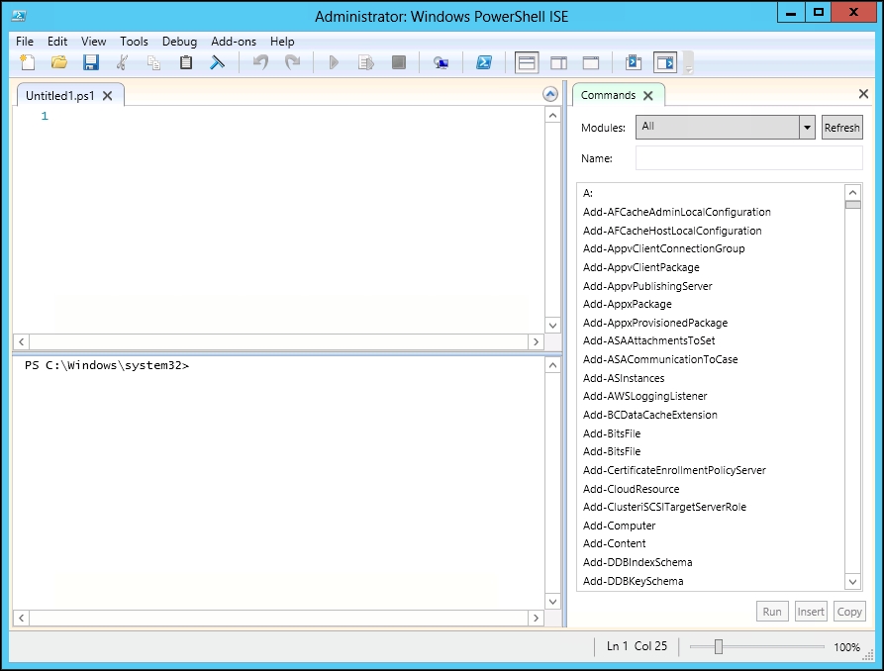The image size is (884, 671).
Task: Show the command window using the toolbar icon
Action: [x=634, y=62]
